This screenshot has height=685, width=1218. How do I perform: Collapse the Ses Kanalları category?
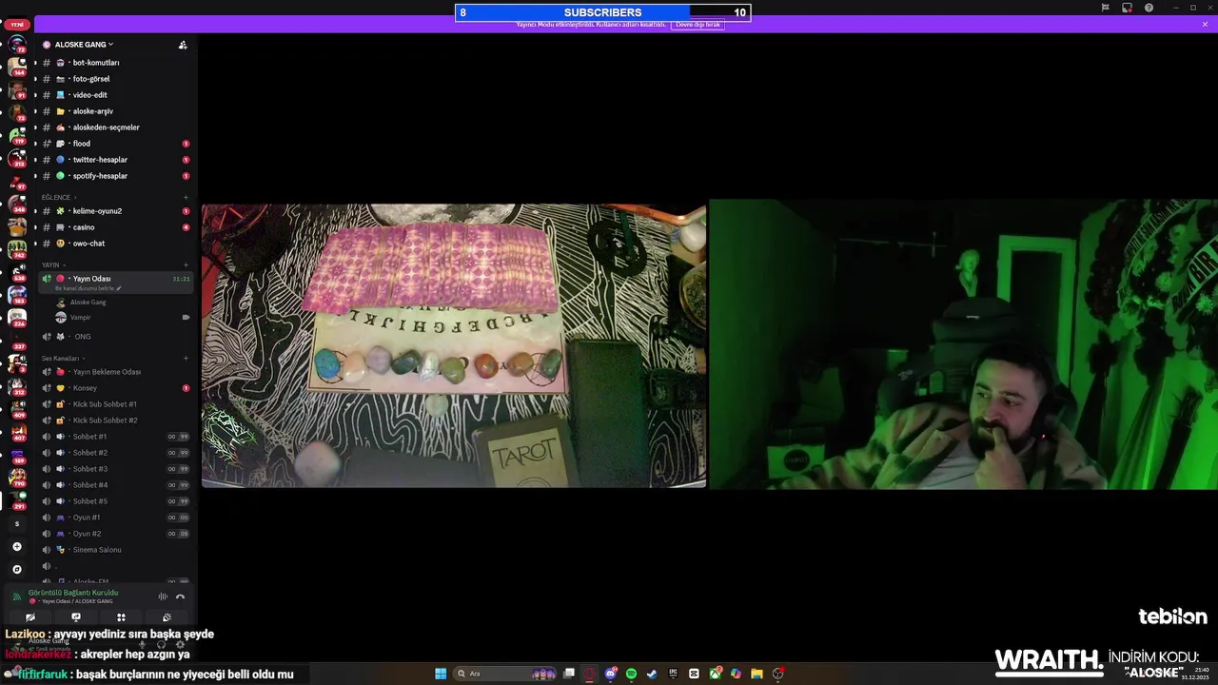(x=62, y=359)
